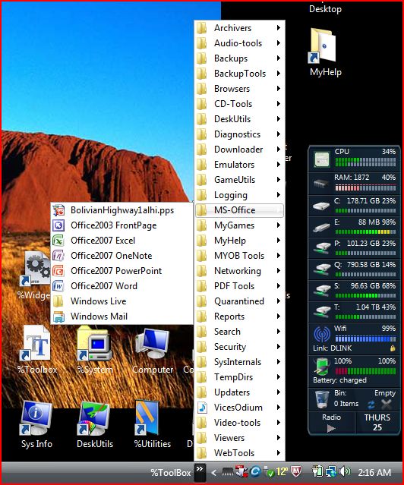The height and width of the screenshot is (485, 404).
Task: Launch Office2007 Excel
Action: (122, 241)
